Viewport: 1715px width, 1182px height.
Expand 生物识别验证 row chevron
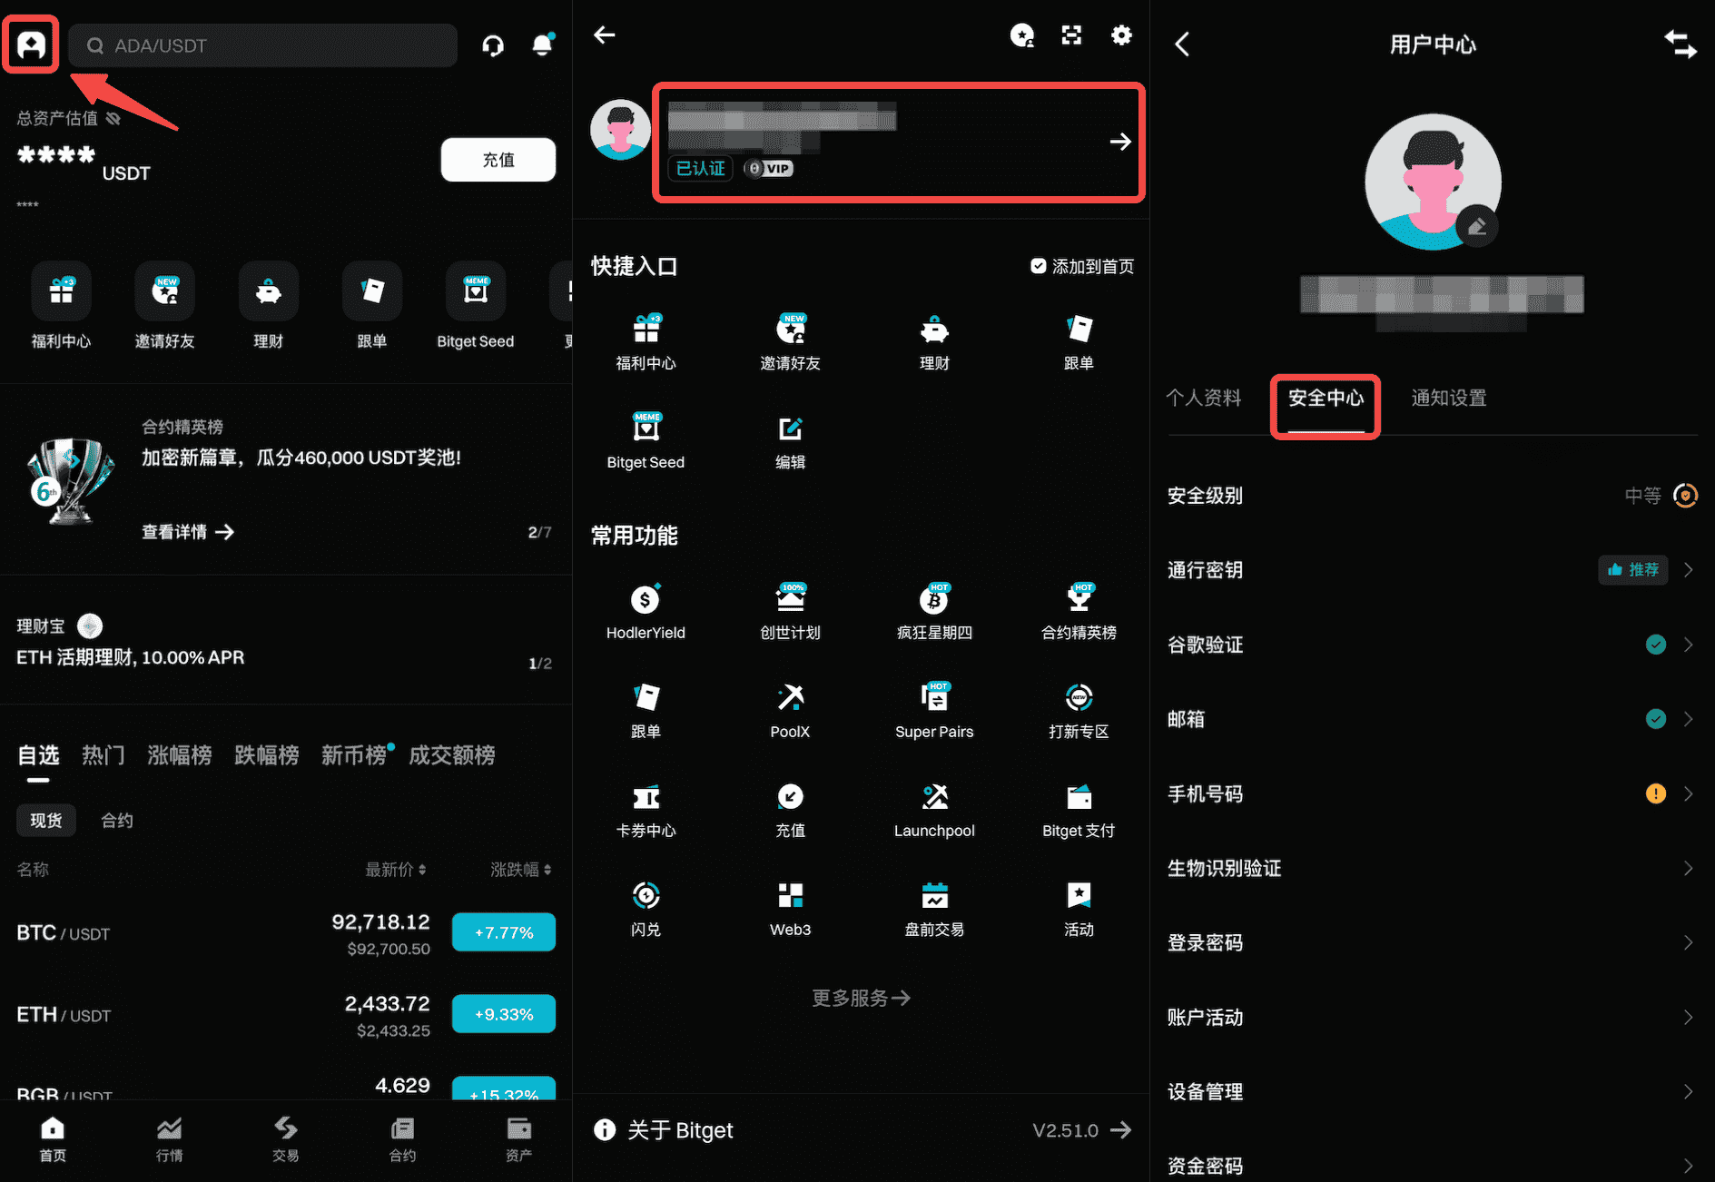coord(1688,868)
